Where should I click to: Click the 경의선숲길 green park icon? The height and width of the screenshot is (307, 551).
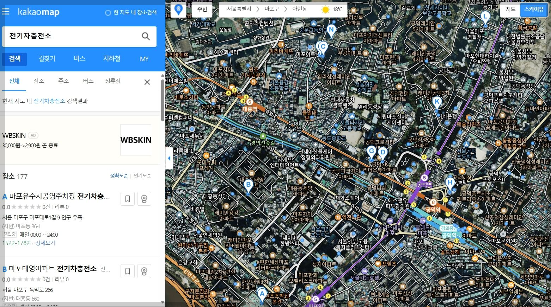263,136
